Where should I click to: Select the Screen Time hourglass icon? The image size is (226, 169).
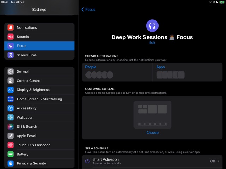11,55
